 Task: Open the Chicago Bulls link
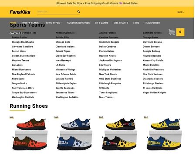click(63, 42)
